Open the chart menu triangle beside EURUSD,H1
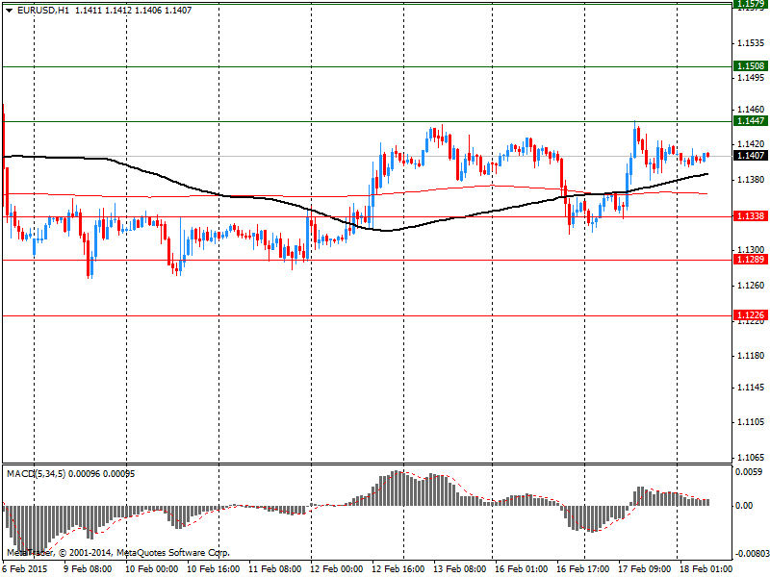 click(9, 11)
